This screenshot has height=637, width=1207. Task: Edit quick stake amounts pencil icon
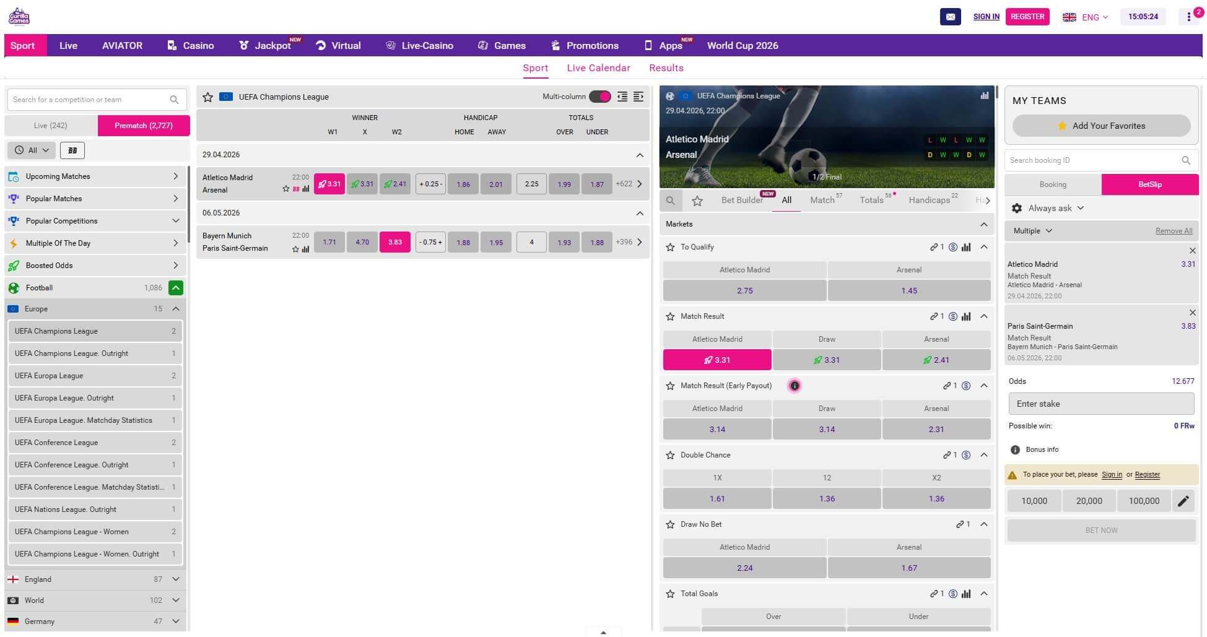coord(1183,501)
